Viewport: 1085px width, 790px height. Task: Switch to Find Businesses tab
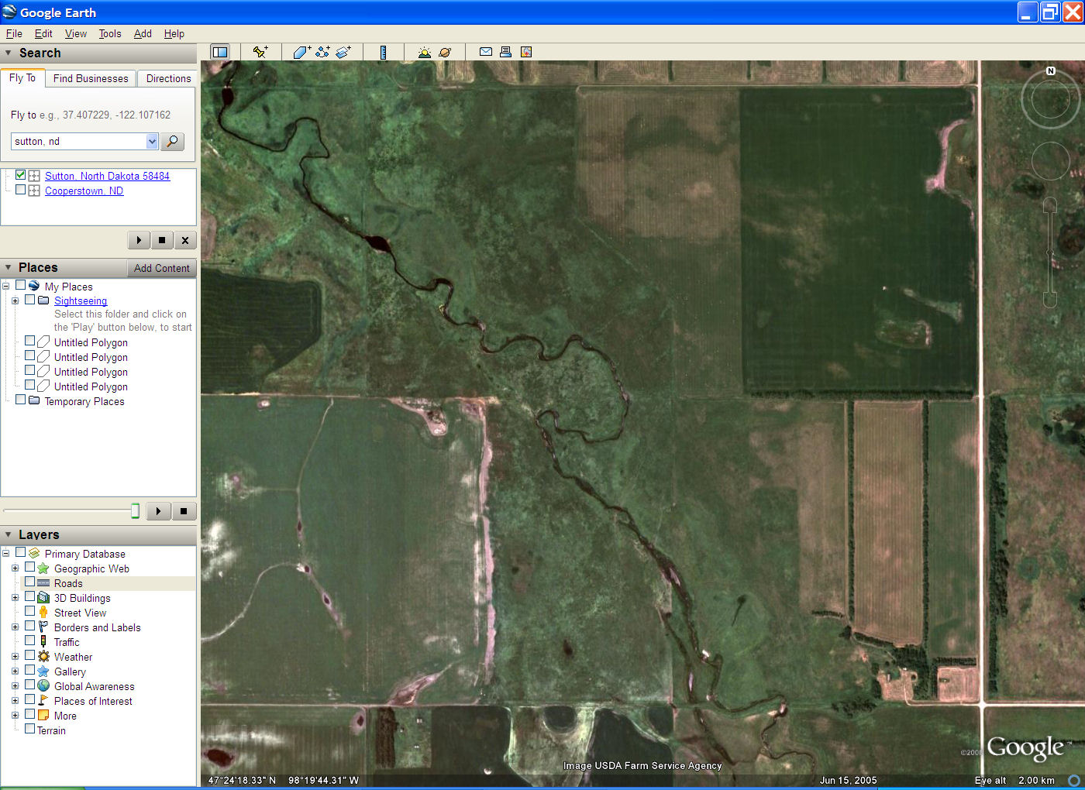[x=91, y=78]
